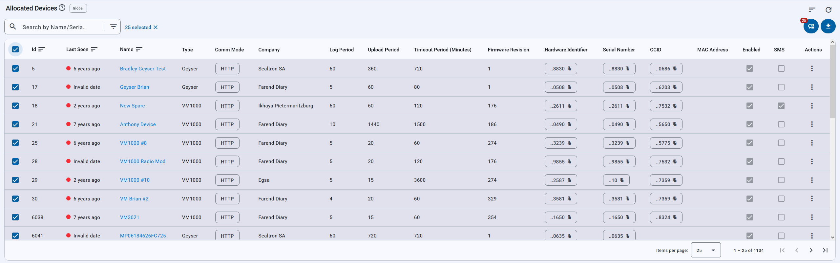The height and width of the screenshot is (263, 840).
Task: Go to next page of devices
Action: [811, 250]
